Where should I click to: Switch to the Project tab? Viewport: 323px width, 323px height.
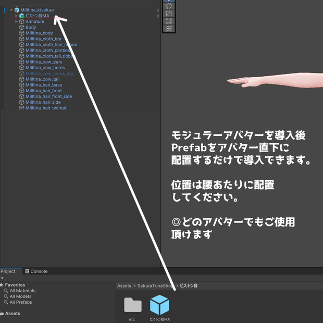tap(8, 271)
